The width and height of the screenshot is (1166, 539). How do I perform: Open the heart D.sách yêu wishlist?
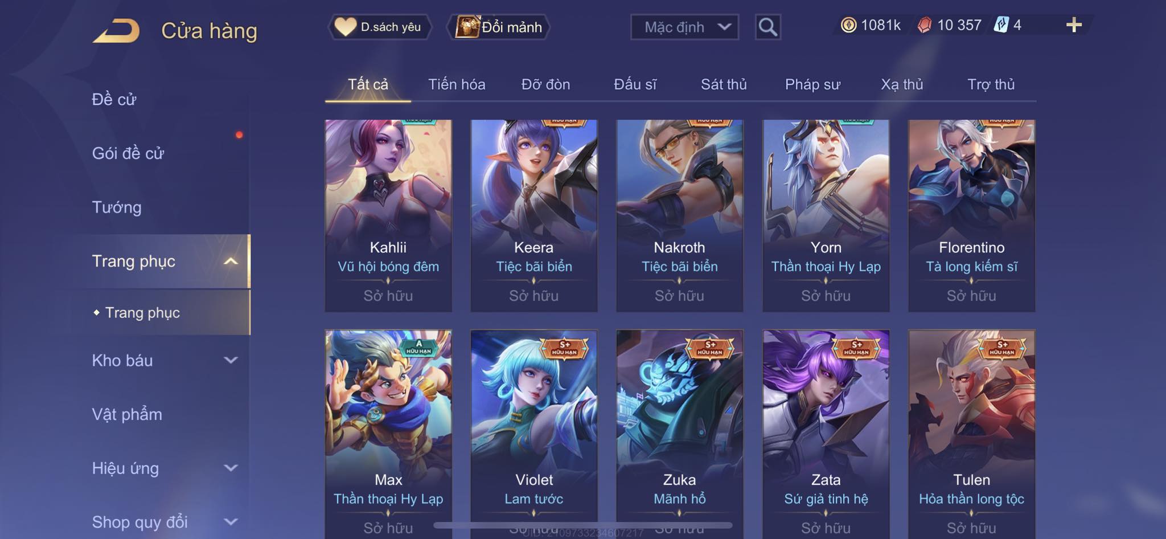379,27
